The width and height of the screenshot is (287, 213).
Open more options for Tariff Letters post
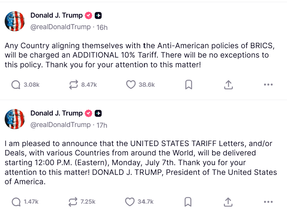coord(268,202)
